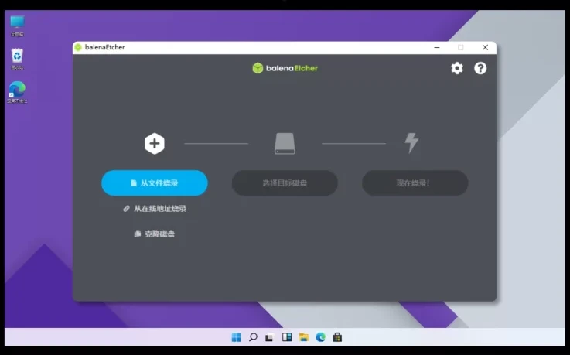Click the balenaEtcher title bar app icon
This screenshot has width=570, height=355.
tap(78, 47)
